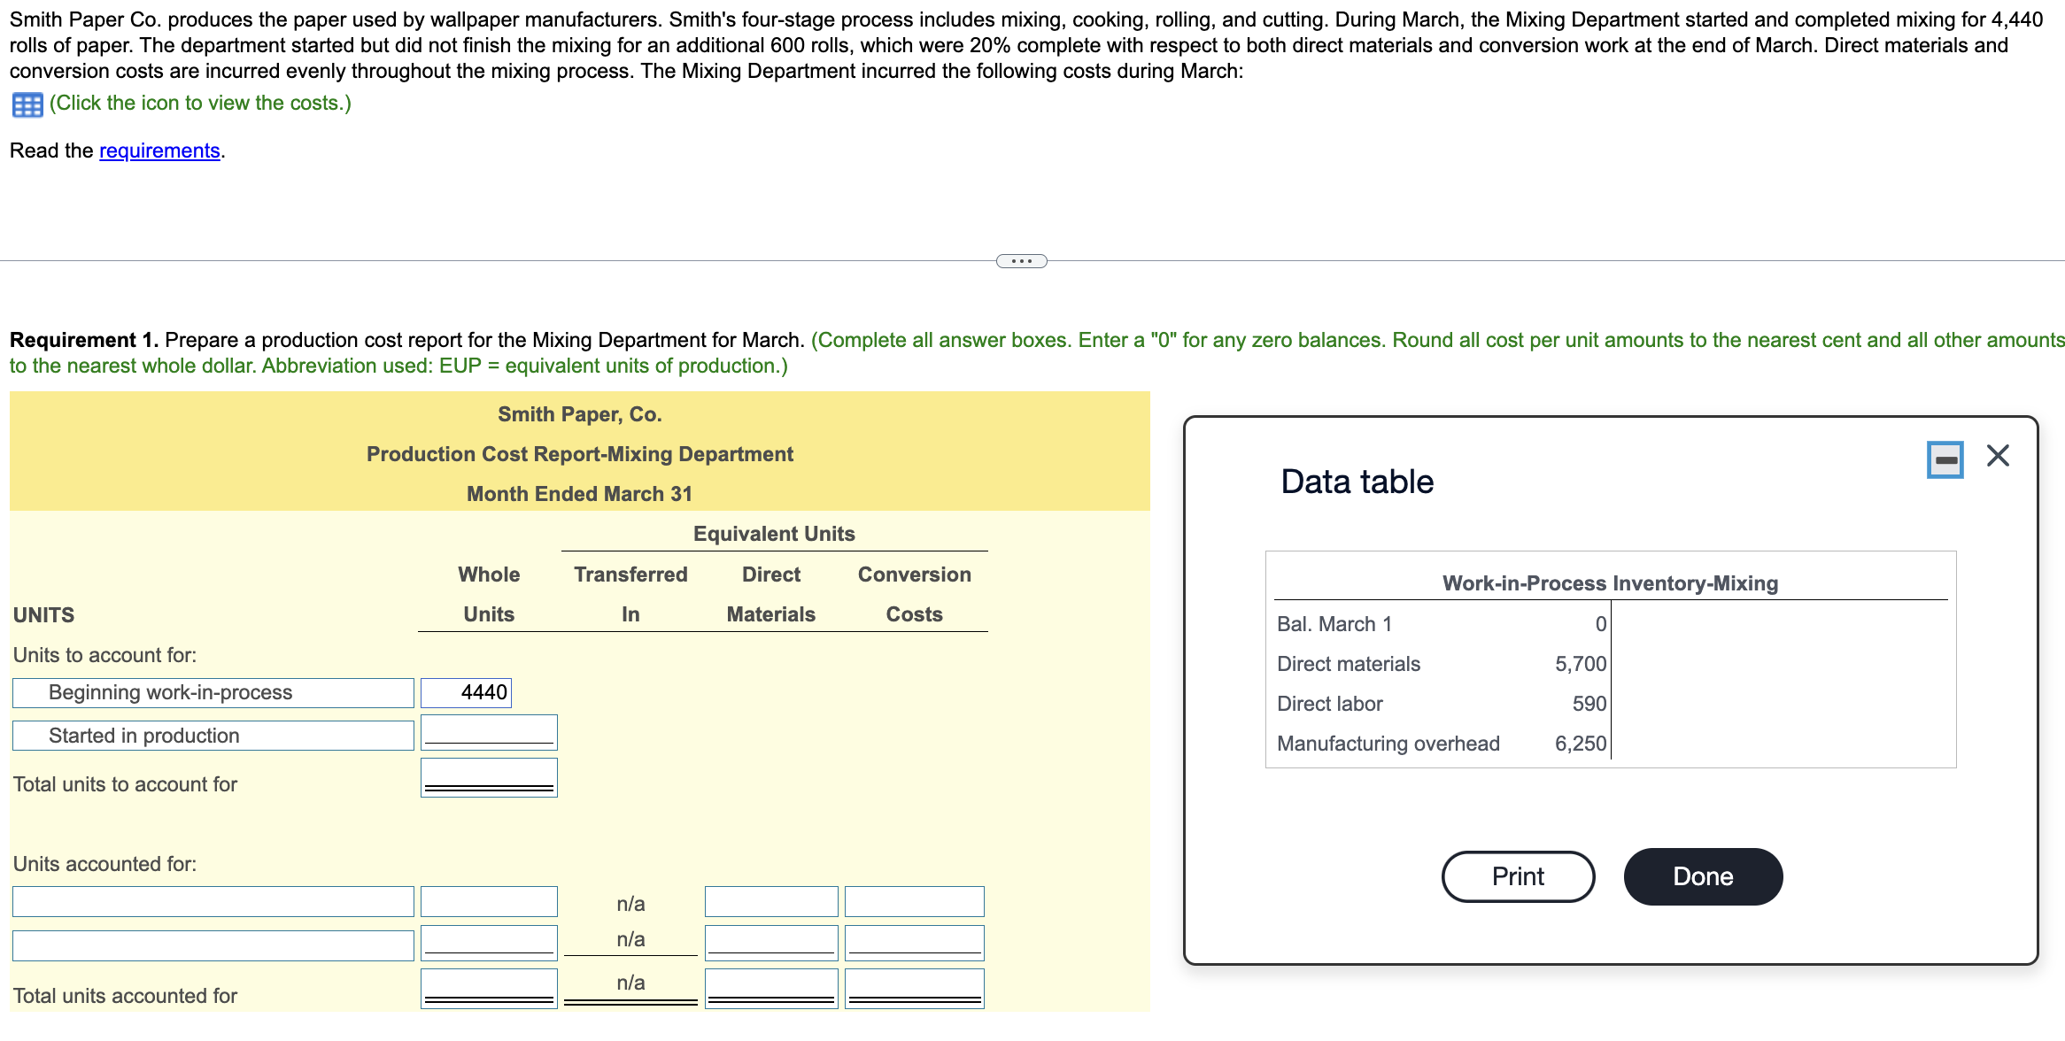The image size is (2065, 1041).
Task: Expand the ellipsis divider handle
Action: 1021,261
